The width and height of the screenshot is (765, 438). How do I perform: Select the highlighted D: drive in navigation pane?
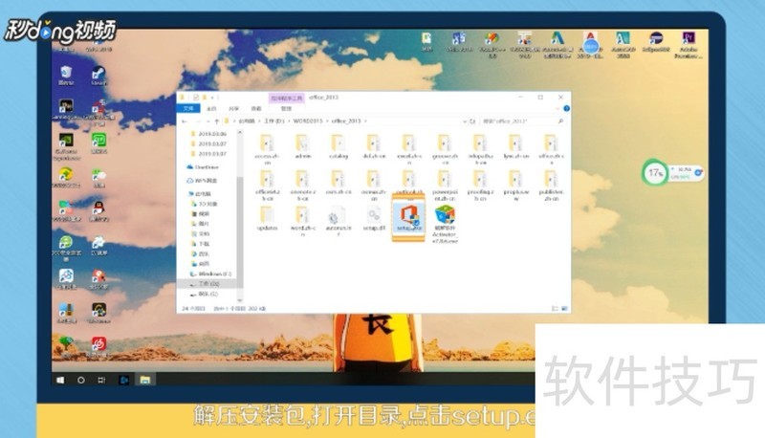coord(205,284)
